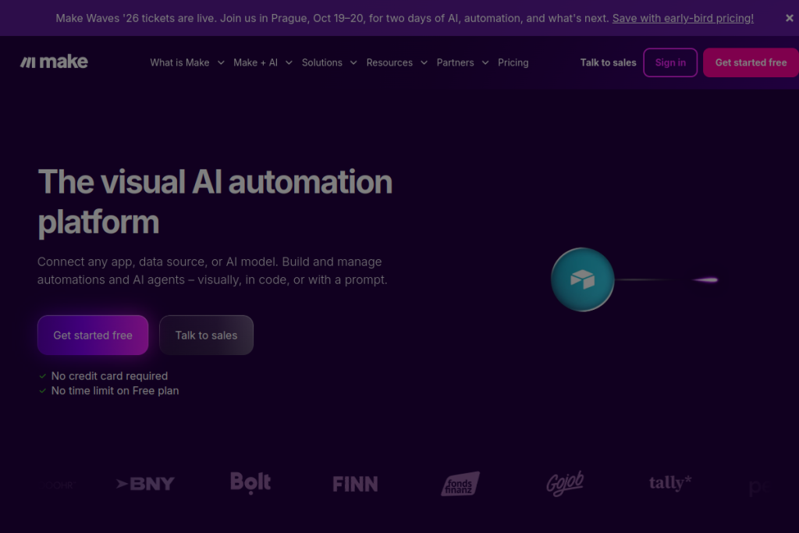Image resolution: width=799 pixels, height=533 pixels.
Task: Go to the Pricing page
Action: tap(513, 62)
